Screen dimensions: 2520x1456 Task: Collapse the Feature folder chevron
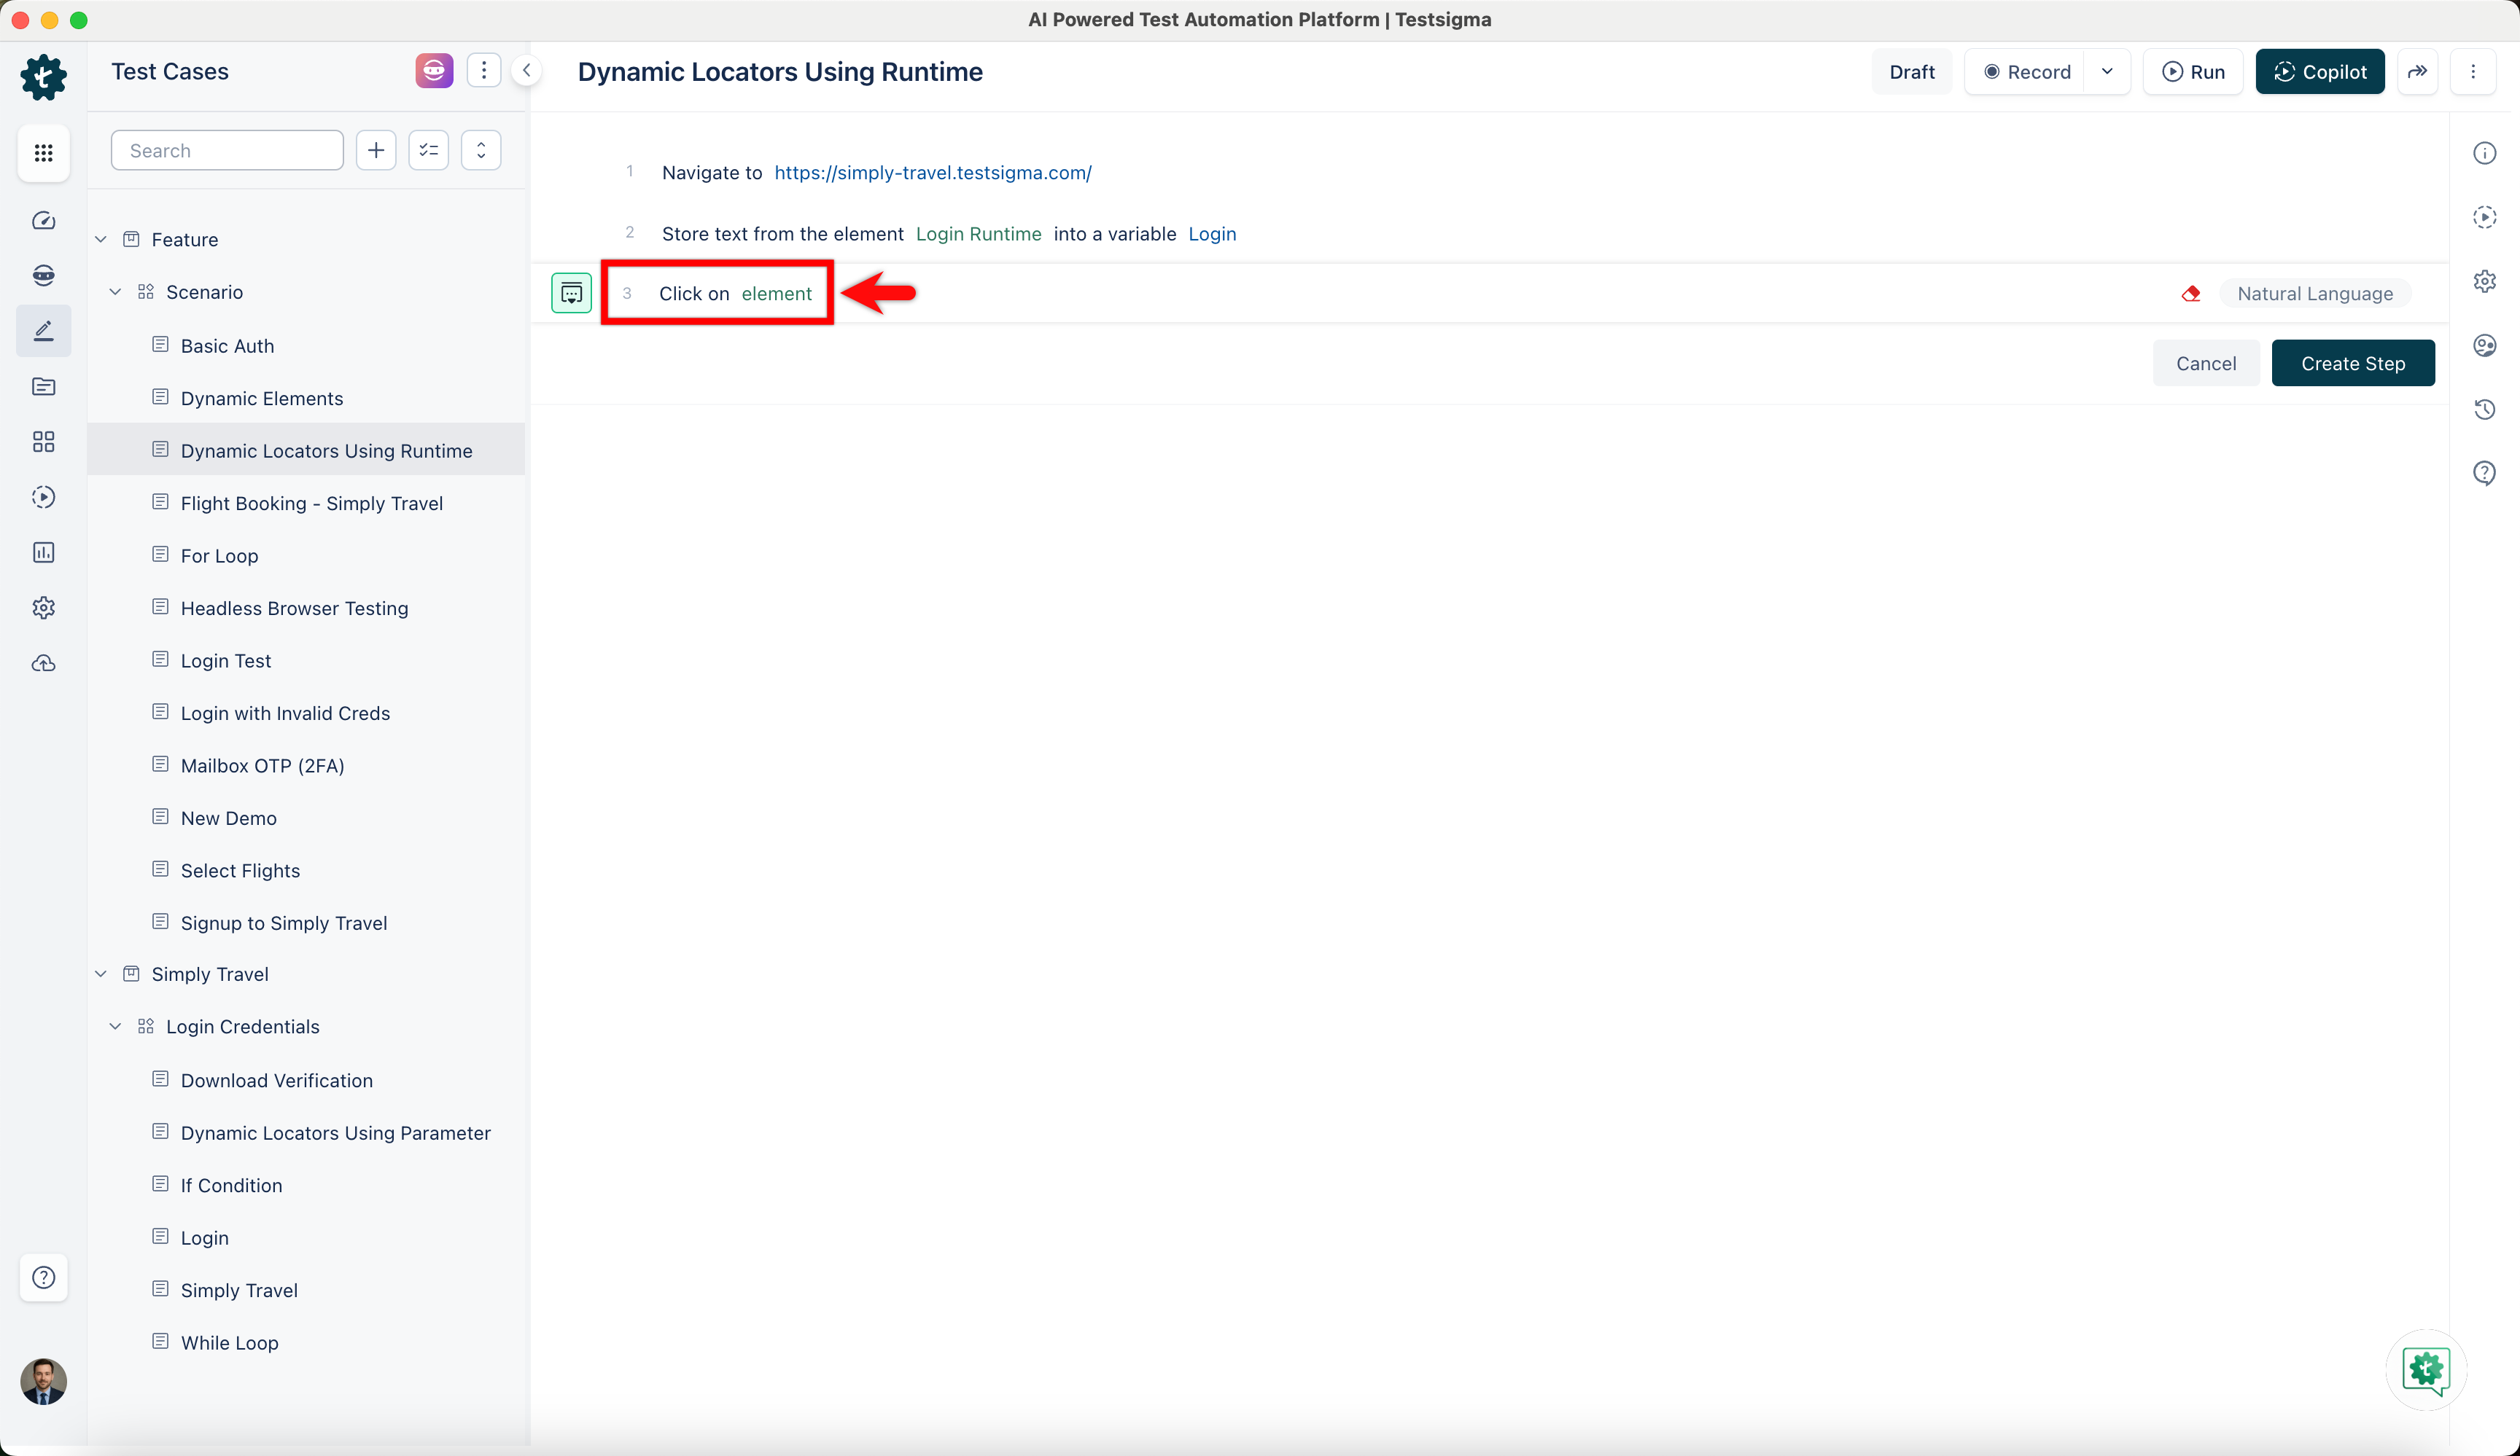pos(101,239)
